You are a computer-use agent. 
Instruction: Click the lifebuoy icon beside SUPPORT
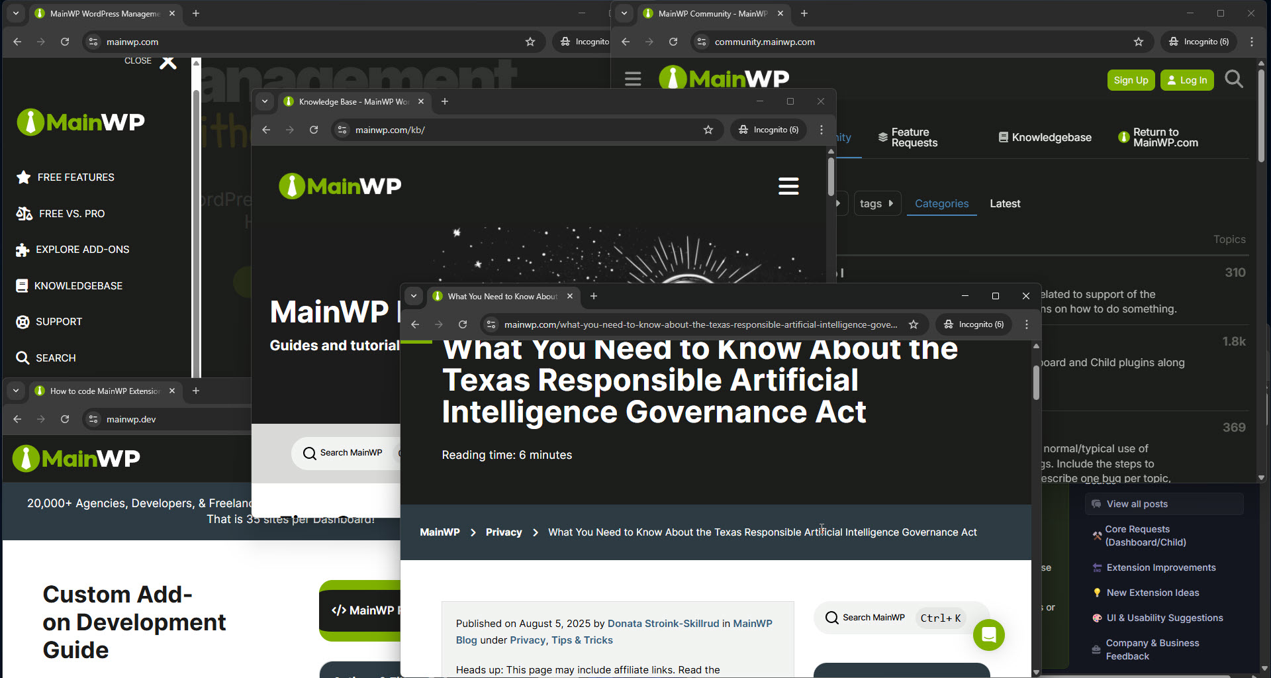23,322
